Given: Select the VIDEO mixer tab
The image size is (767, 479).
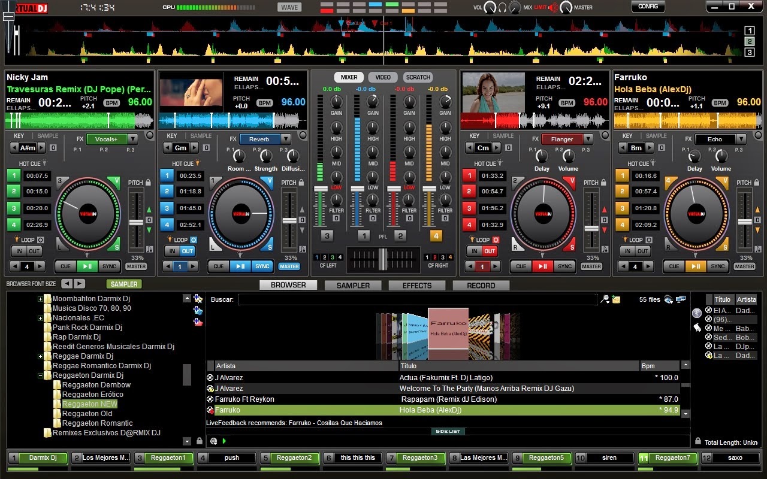Looking at the screenshot, I should pos(383,77).
